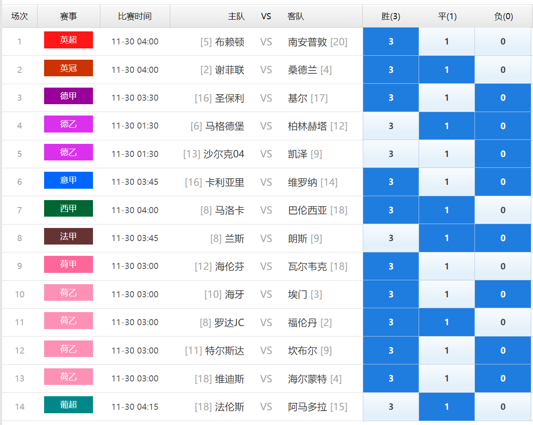
Task: Open the purple 德甲 league badge
Action: click(69, 96)
